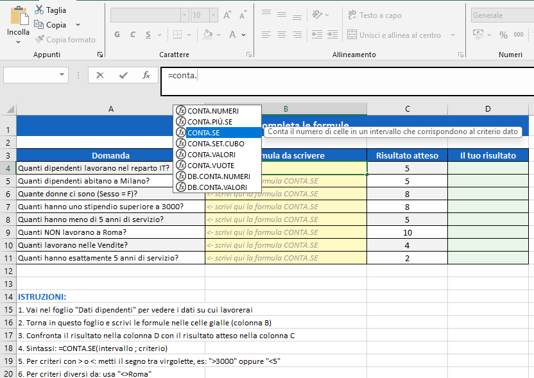534x378 pixels.
Task: Select row 9 header
Action: [x=8, y=232]
